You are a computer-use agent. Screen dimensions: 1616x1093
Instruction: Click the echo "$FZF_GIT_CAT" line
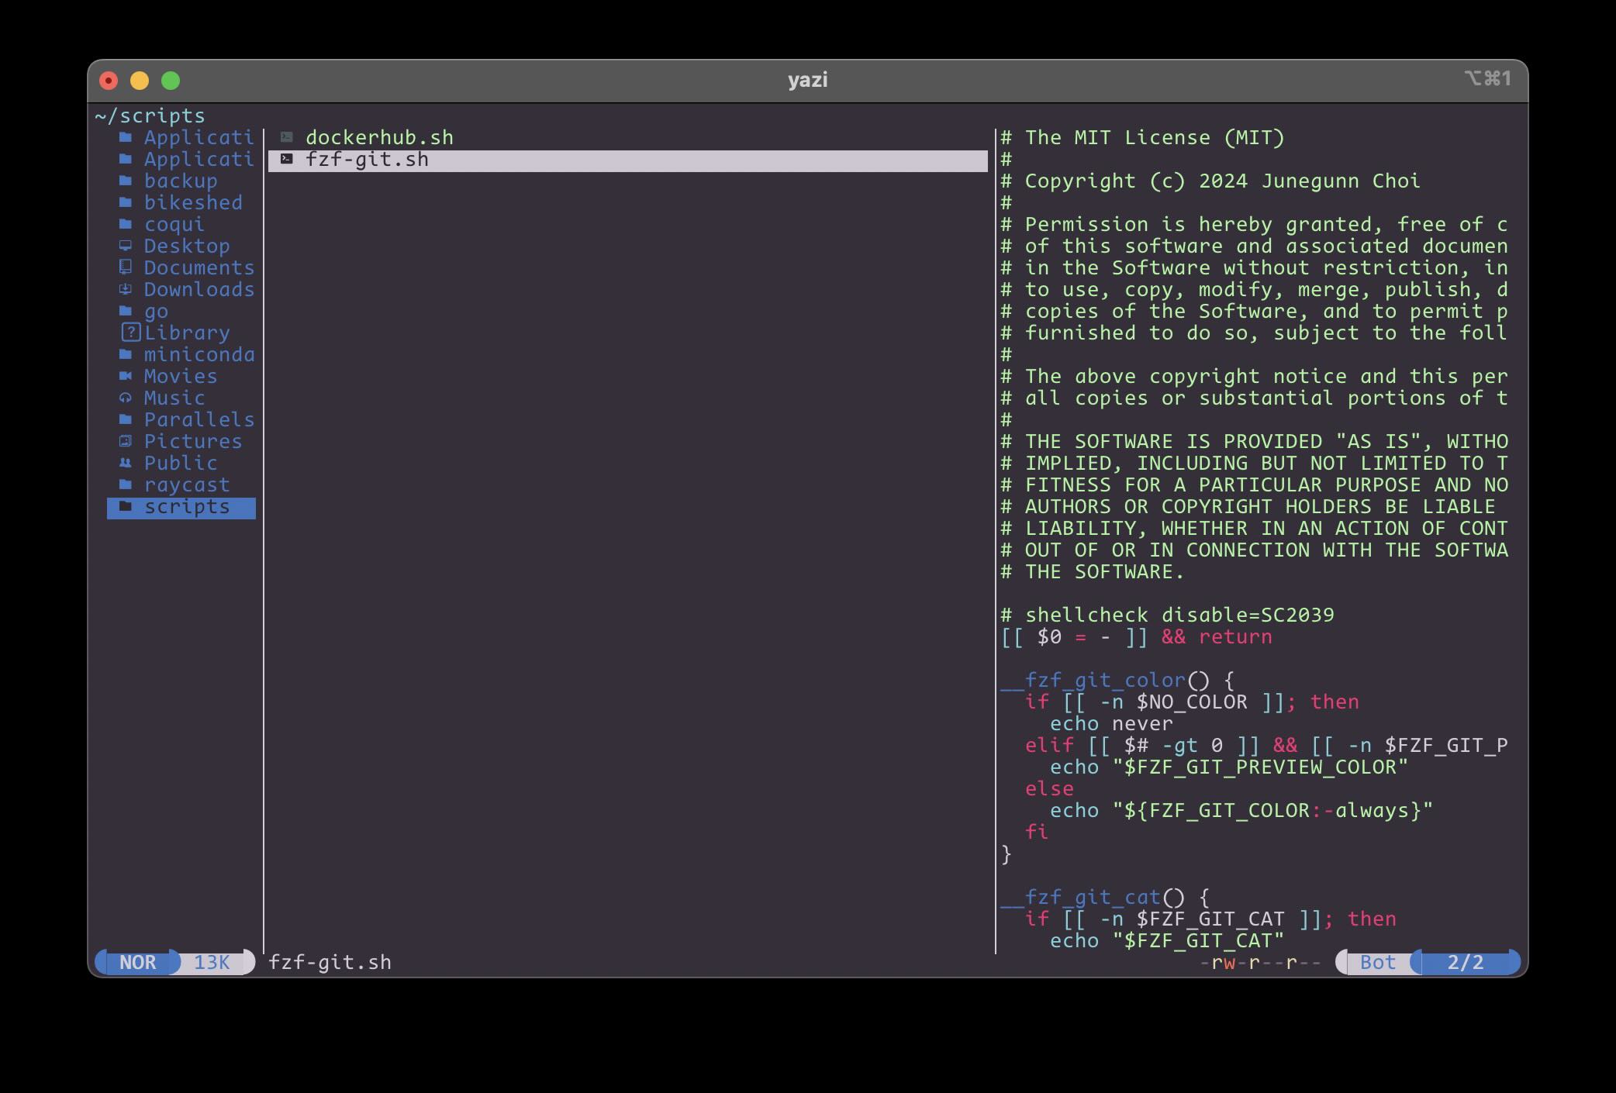click(1167, 941)
